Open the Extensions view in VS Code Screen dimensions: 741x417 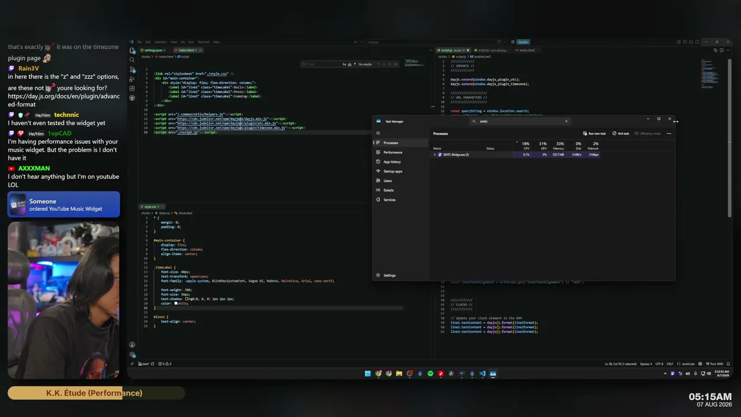pyautogui.click(x=132, y=89)
